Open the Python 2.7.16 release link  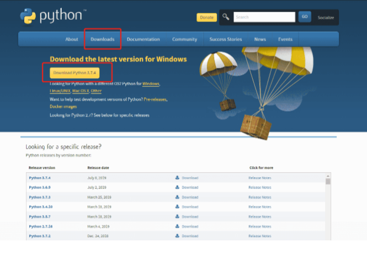(x=41, y=226)
